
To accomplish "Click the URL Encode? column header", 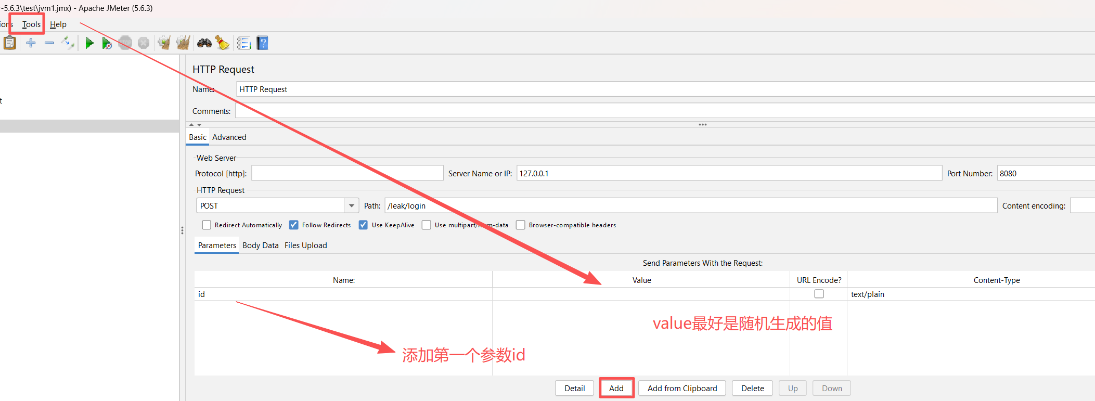I will 819,280.
